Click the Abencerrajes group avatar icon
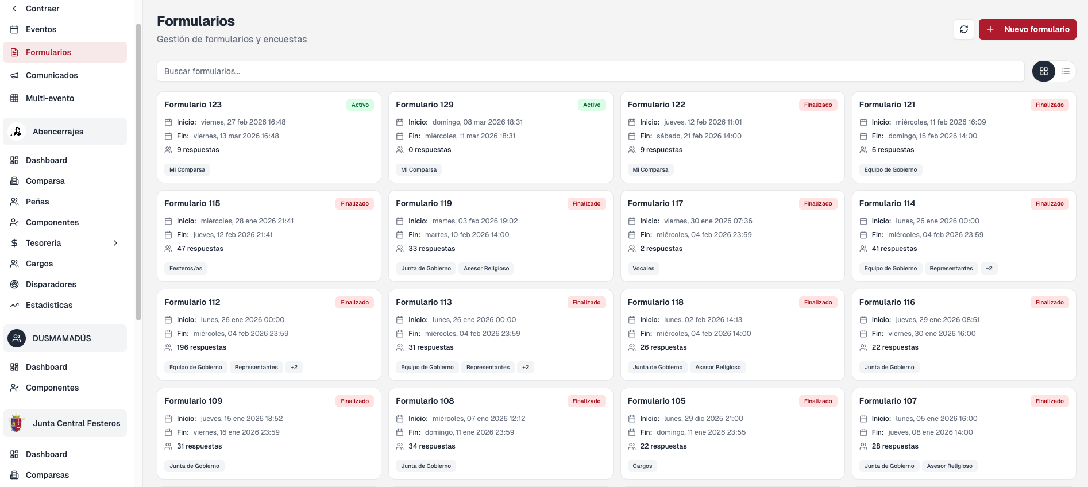This screenshot has width=1088, height=487. pos(17,132)
